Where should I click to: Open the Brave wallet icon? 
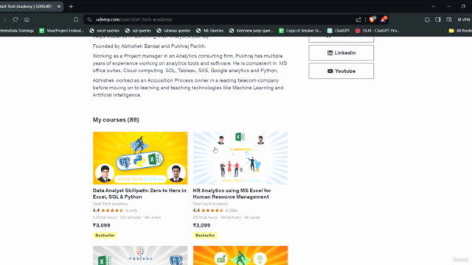(x=449, y=20)
